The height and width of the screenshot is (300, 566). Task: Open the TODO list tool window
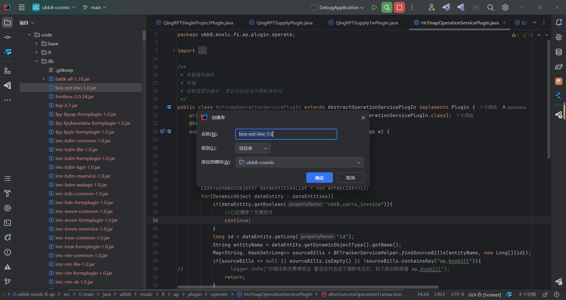point(7,179)
